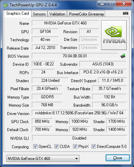Click the NVIDIA SLI Disabled field
Viewport: 134px width, 167px height.
coord(79,138)
